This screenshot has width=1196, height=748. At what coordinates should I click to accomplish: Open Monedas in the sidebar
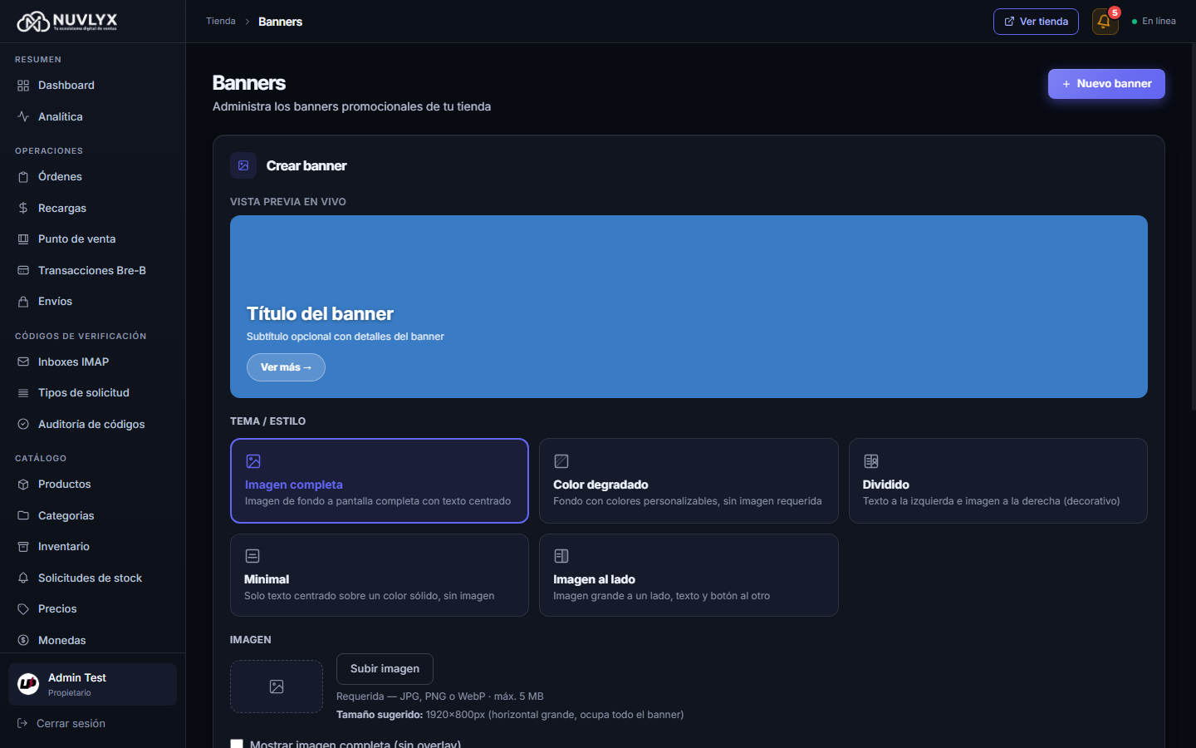(x=92, y=640)
